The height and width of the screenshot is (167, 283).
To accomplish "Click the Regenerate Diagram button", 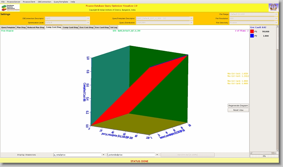I will click(x=238, y=105).
